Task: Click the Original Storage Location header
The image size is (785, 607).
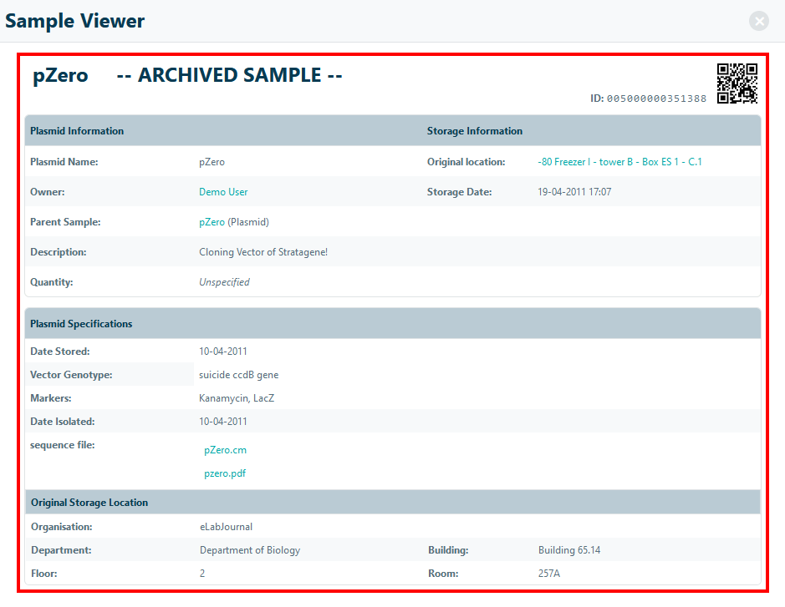Action: (x=89, y=503)
